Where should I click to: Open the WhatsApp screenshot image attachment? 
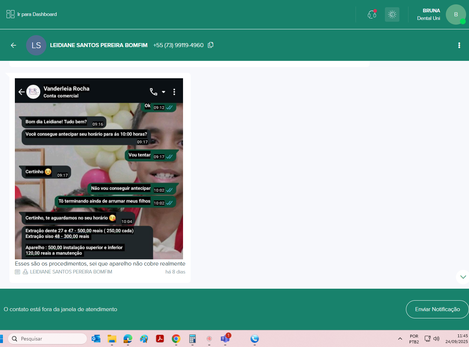(x=99, y=169)
